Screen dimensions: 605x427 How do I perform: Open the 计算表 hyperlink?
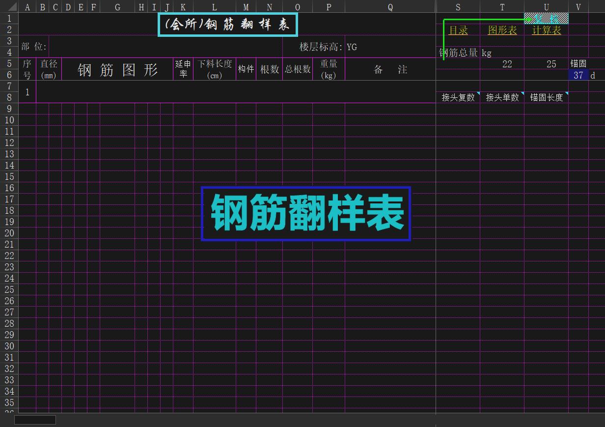[546, 30]
